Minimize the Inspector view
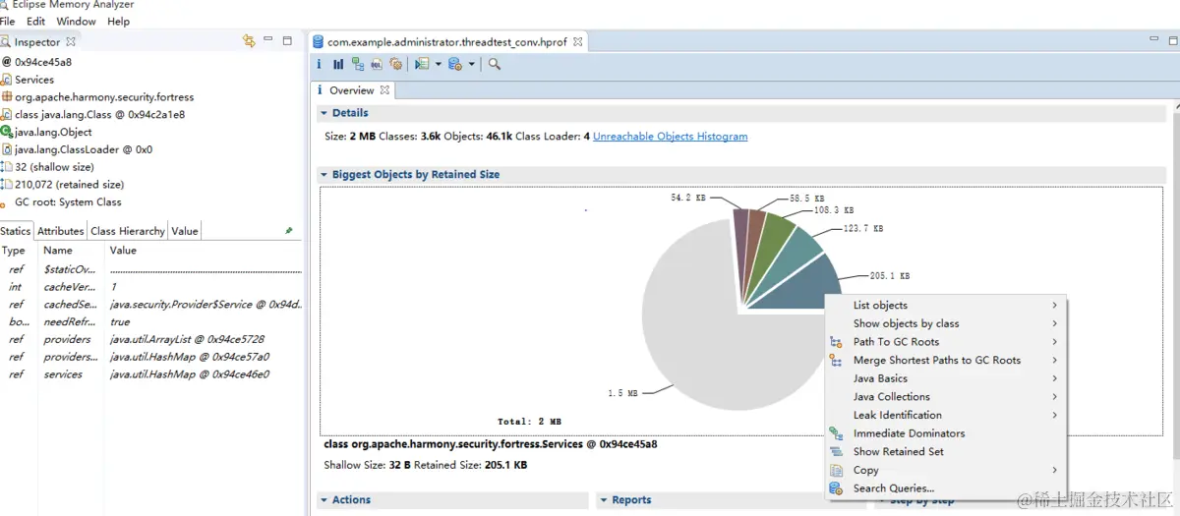 click(268, 40)
